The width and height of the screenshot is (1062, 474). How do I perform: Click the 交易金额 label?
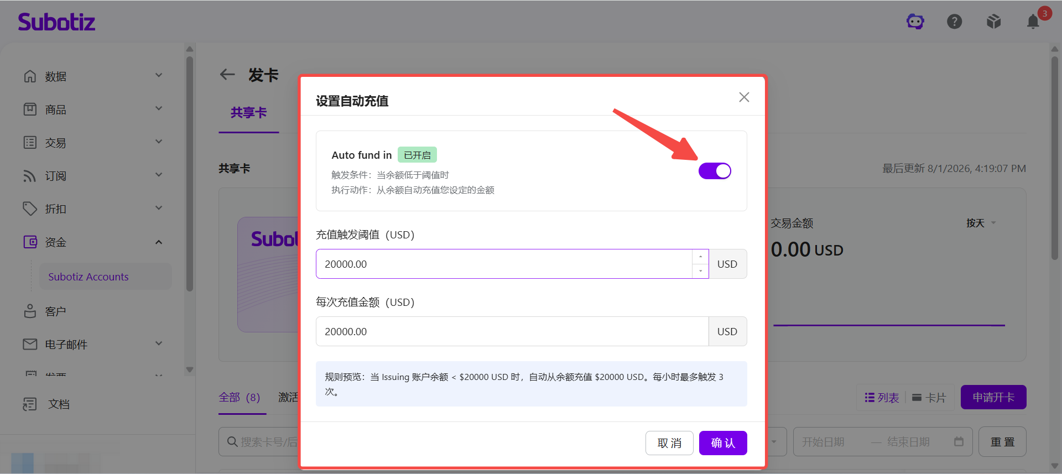coord(792,223)
